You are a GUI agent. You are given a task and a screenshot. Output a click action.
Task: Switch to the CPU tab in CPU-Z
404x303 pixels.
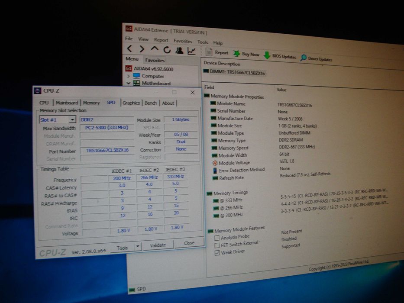[44, 103]
